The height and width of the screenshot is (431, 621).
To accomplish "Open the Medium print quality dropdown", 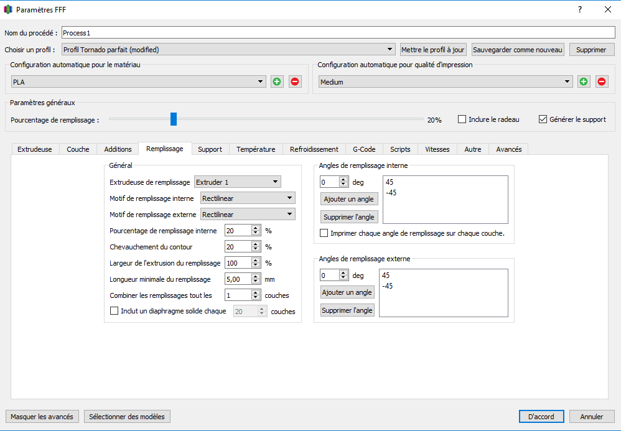I will pyautogui.click(x=446, y=82).
